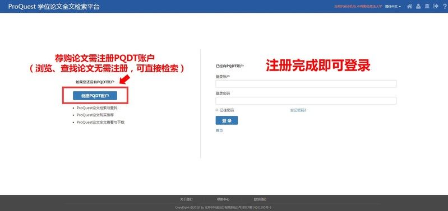
Task: Click the current institution text in header
Action: [x=358, y=6]
